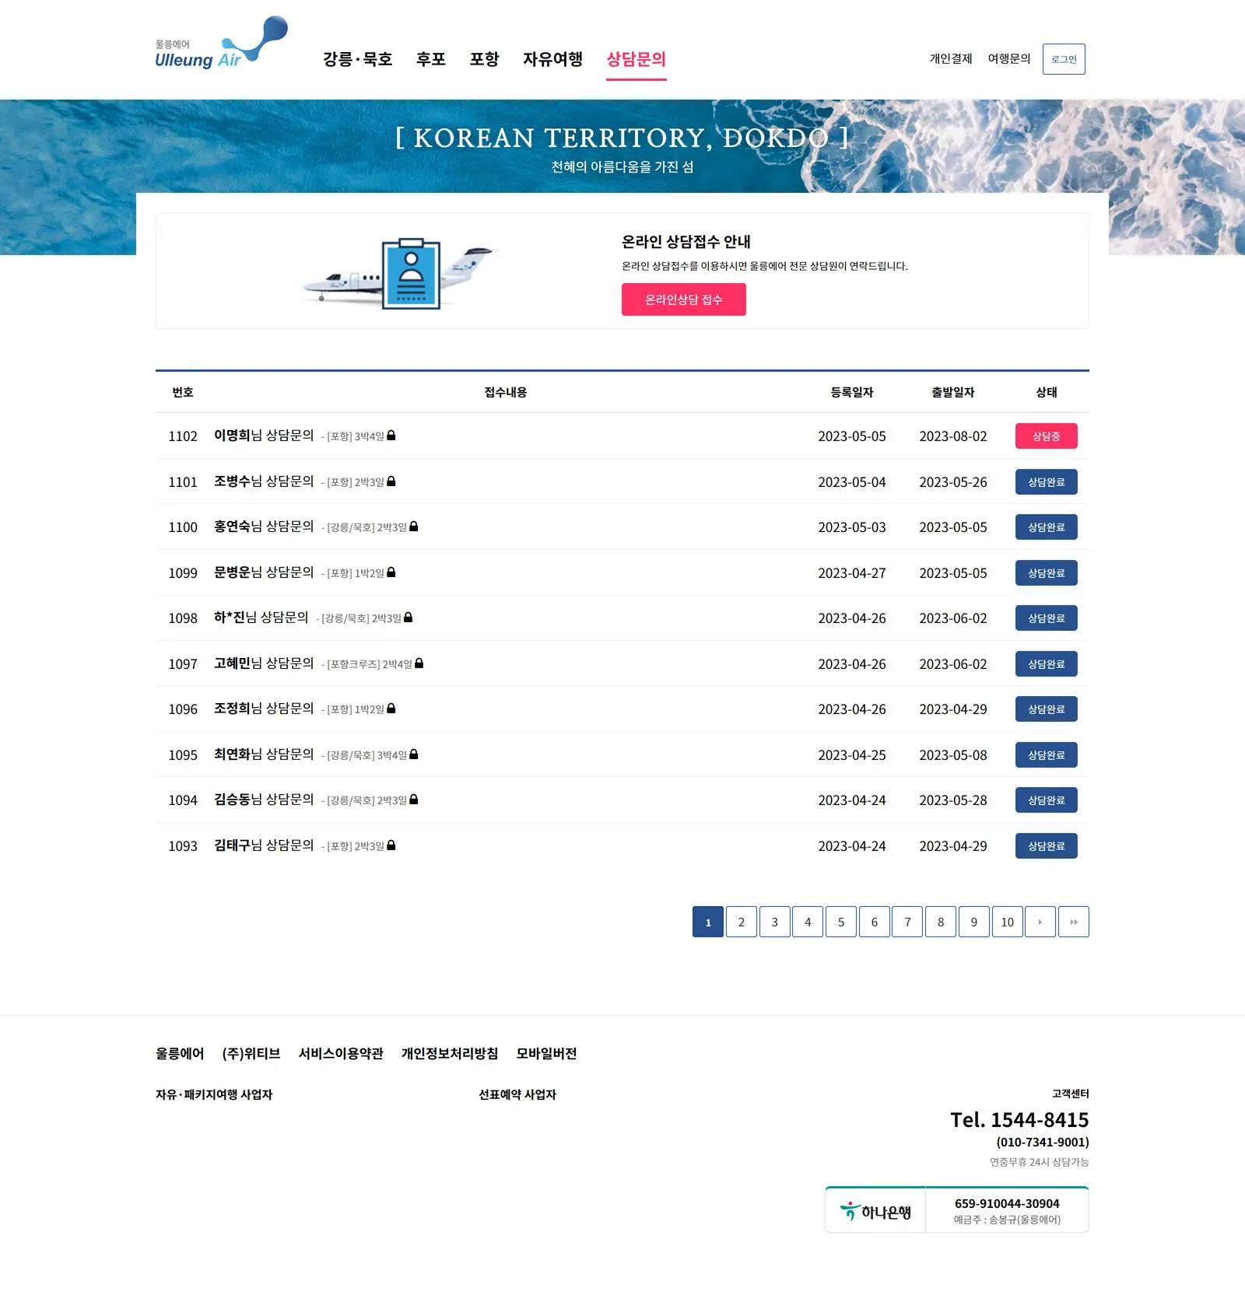Viewport: 1245px width, 1295px height.
Task: Select the 상담문의 menu tab
Action: 637,59
